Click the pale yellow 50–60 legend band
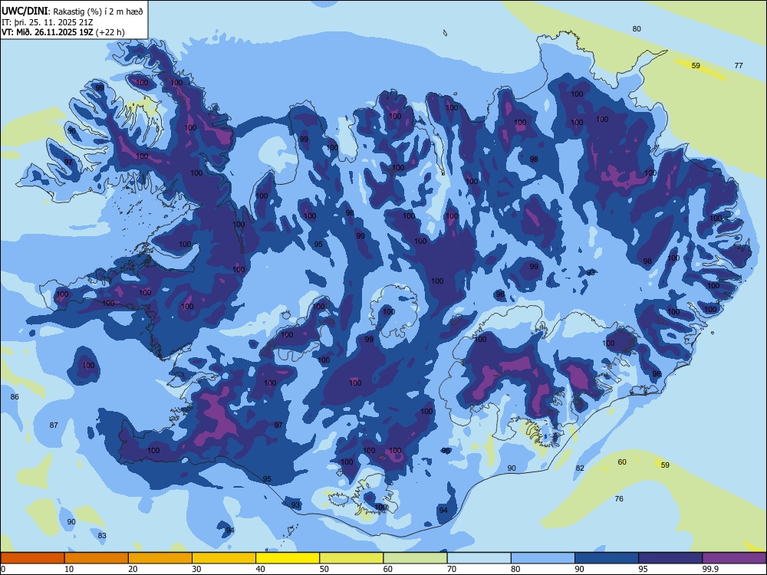This screenshot has height=575, width=767. pos(351,558)
